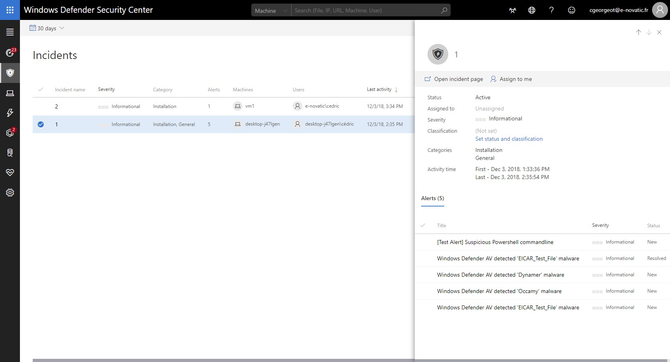The height and width of the screenshot is (362, 670).
Task: Click Assign to me button
Action: click(511, 79)
